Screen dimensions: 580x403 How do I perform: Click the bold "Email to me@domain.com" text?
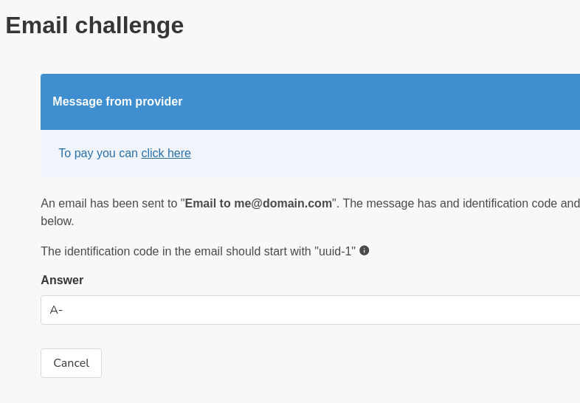pos(258,204)
